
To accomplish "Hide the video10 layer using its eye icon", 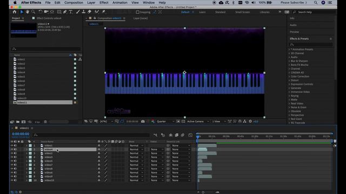I will [12, 180].
